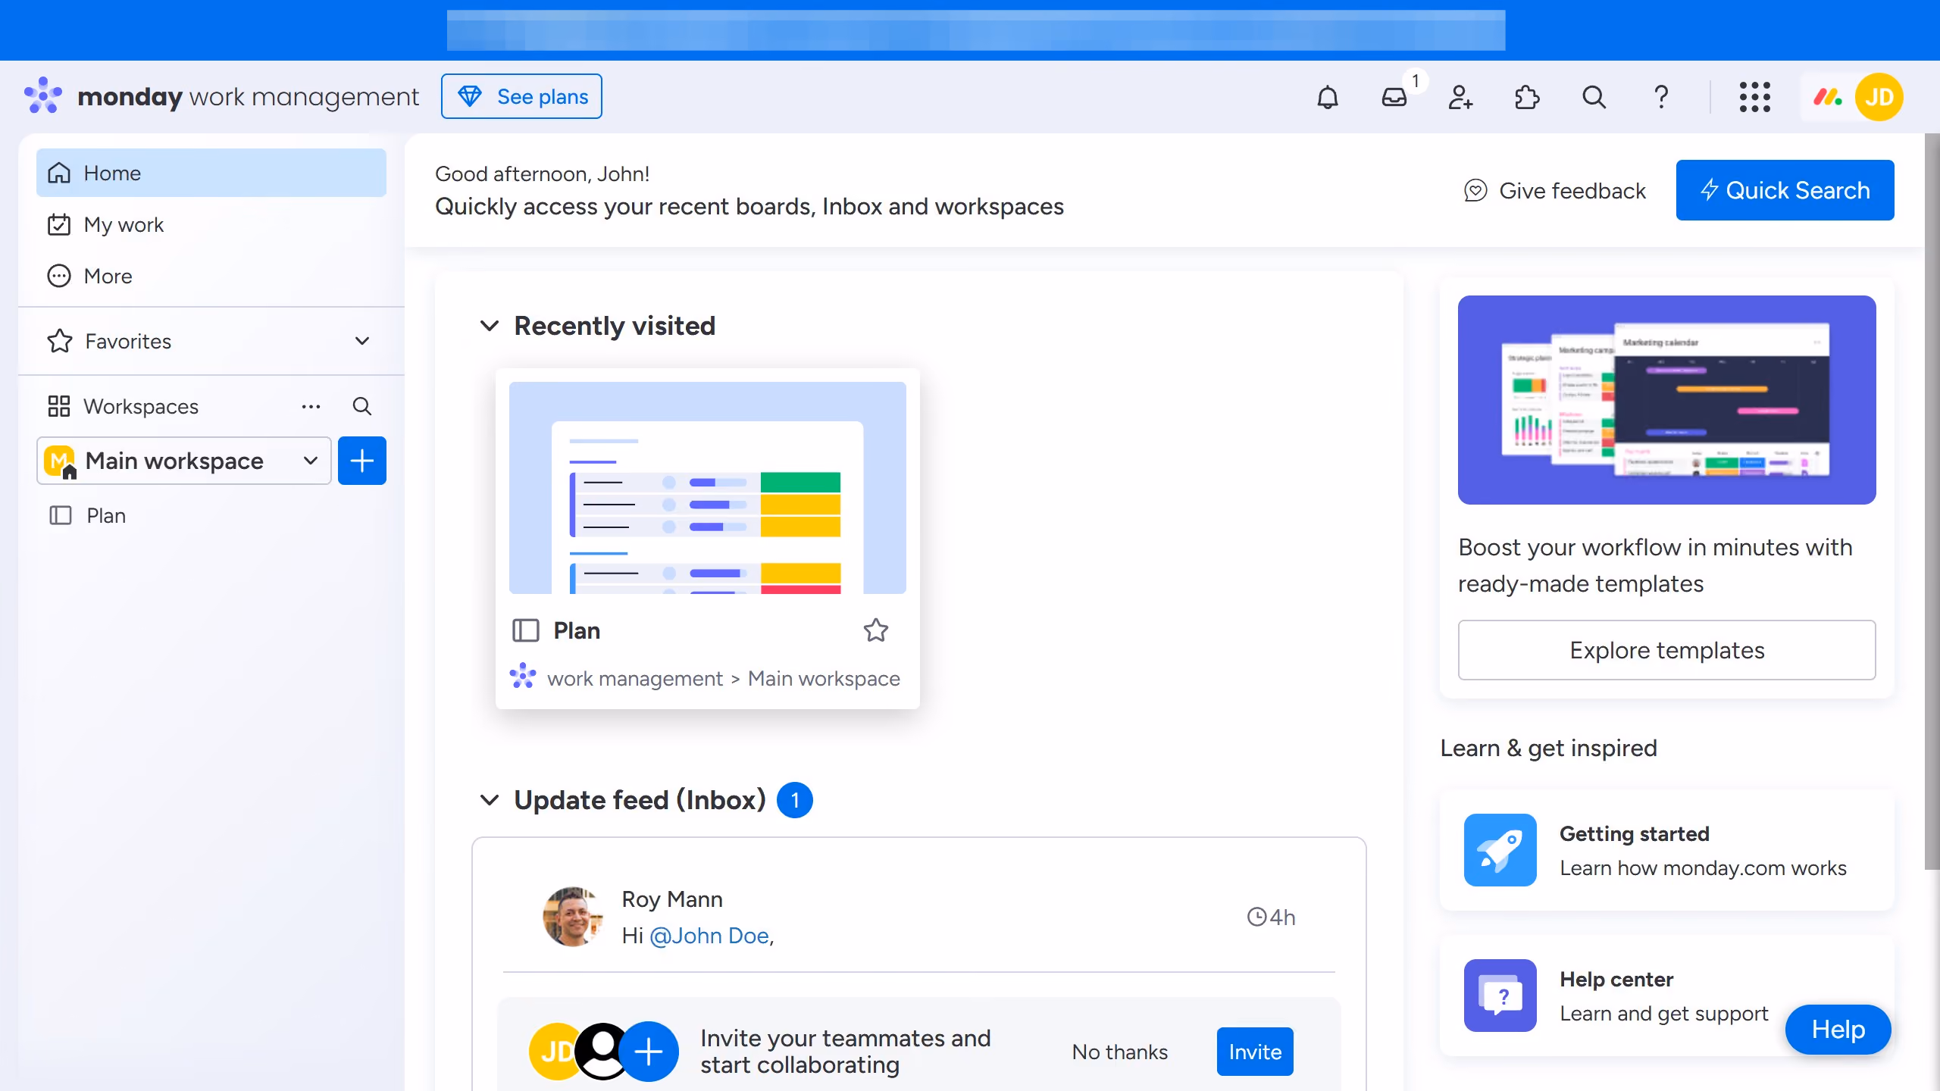Open Help center card title
The height and width of the screenshot is (1091, 1940).
[x=1616, y=979]
